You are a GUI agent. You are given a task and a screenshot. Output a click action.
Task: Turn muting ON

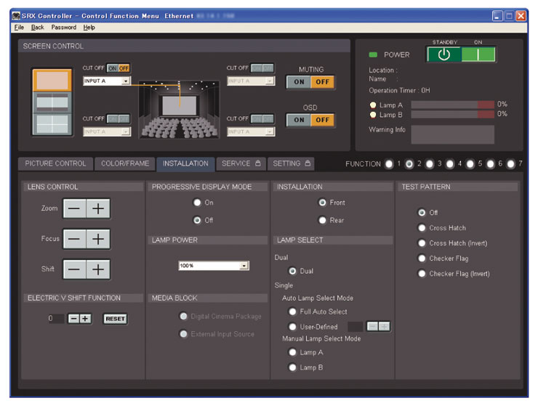point(299,82)
